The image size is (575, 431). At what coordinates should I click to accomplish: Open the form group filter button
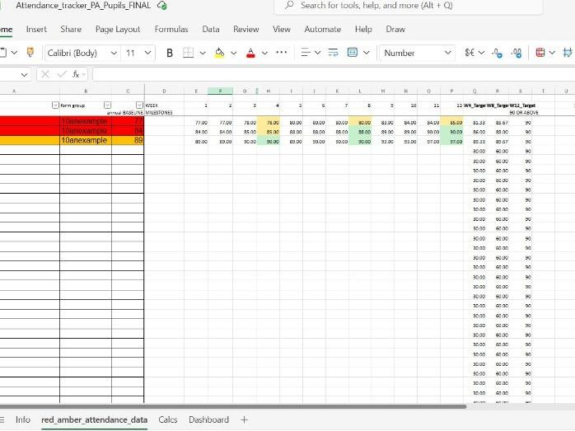(x=107, y=105)
